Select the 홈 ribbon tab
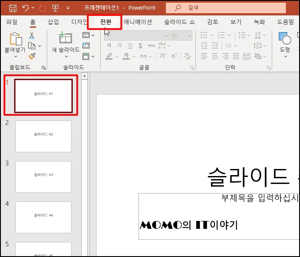Viewport: 300px width, 257px height. [33, 22]
